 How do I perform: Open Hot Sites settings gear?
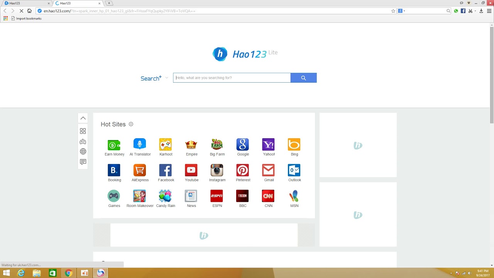click(131, 124)
